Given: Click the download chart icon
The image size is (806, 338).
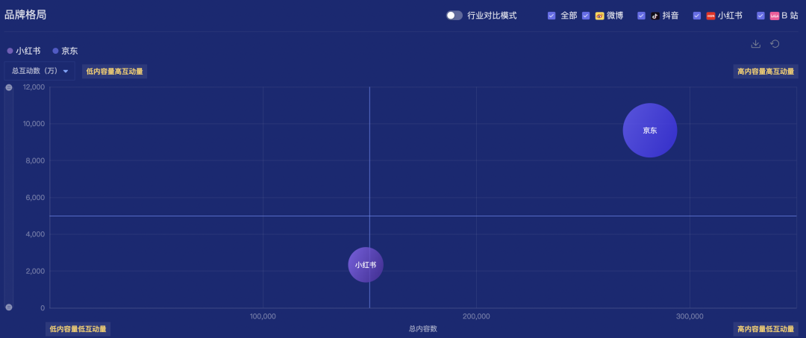Looking at the screenshot, I should tap(755, 44).
